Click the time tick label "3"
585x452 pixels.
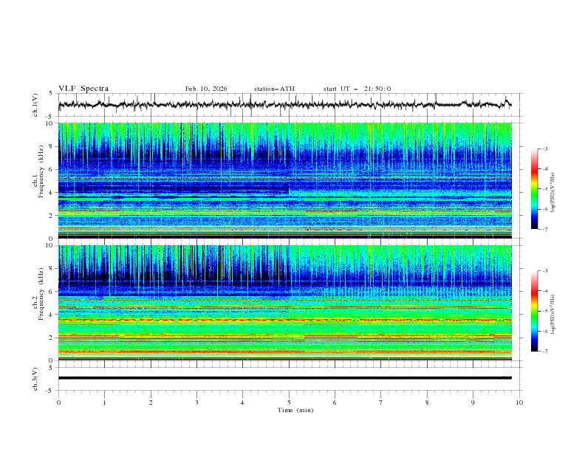pyautogui.click(x=197, y=403)
